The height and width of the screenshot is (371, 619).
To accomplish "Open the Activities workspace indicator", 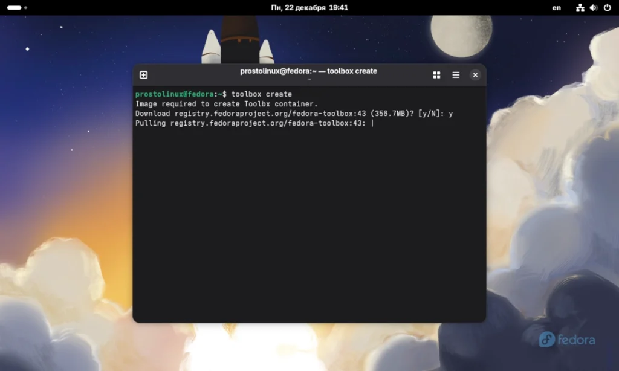I will tap(17, 7).
